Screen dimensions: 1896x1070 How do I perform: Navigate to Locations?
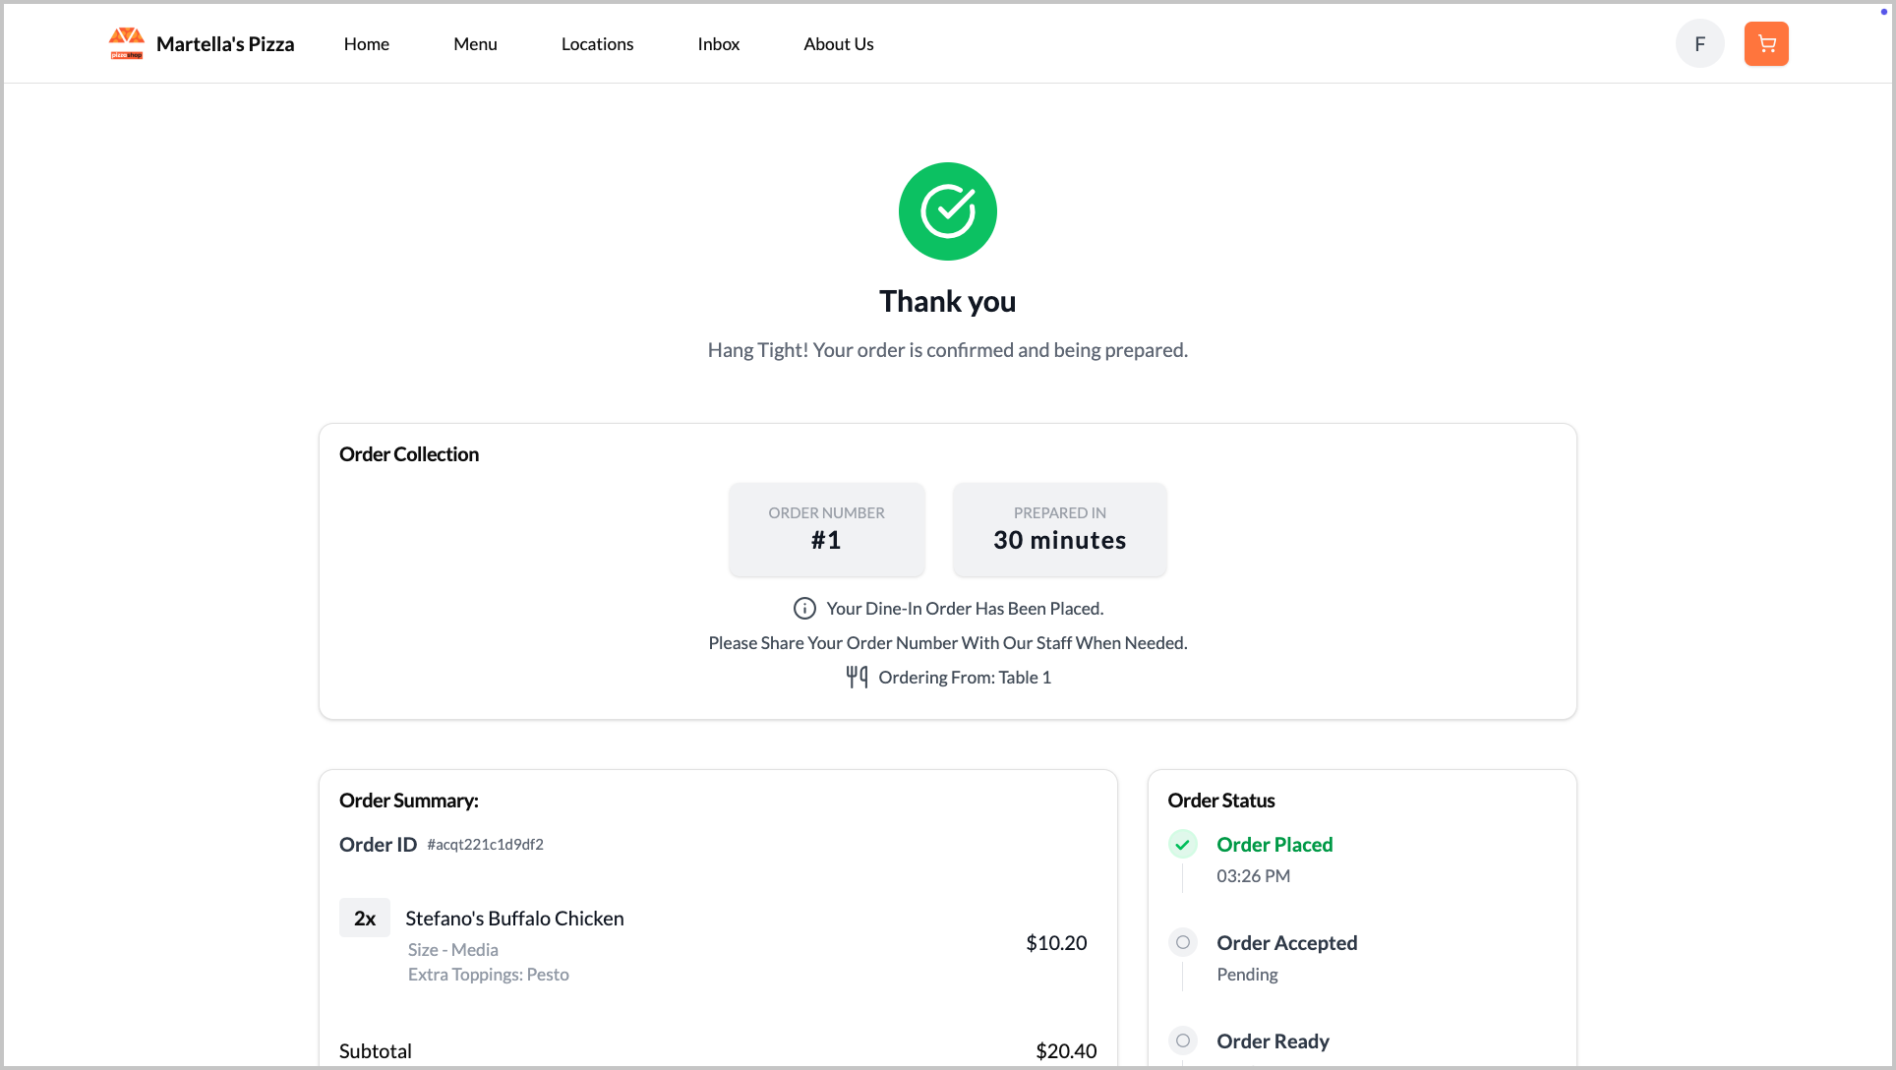click(x=597, y=44)
